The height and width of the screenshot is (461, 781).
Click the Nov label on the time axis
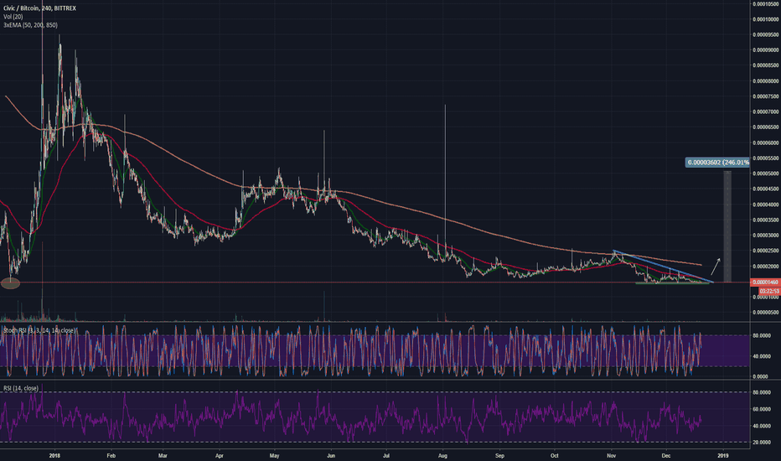[612, 455]
